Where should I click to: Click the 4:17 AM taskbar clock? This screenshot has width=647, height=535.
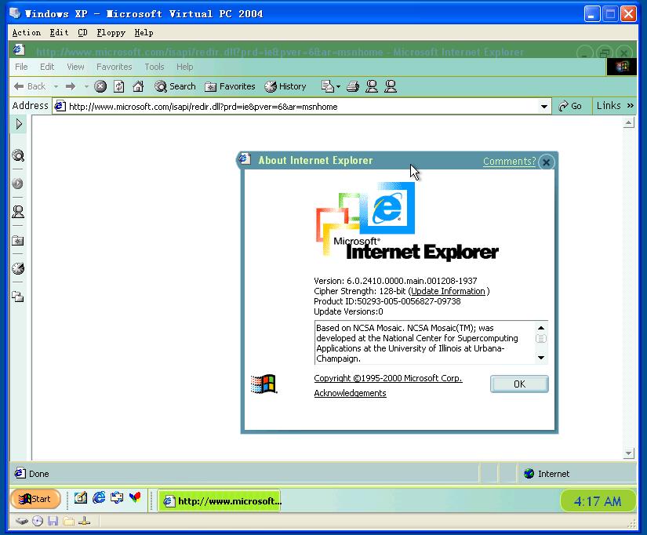pyautogui.click(x=598, y=501)
